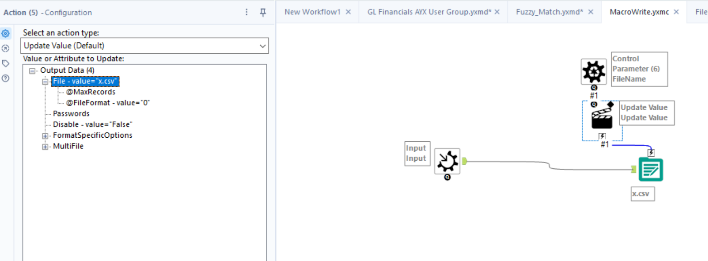Open the action type dropdown showing Update Value
The width and height of the screenshot is (708, 261).
(x=263, y=46)
